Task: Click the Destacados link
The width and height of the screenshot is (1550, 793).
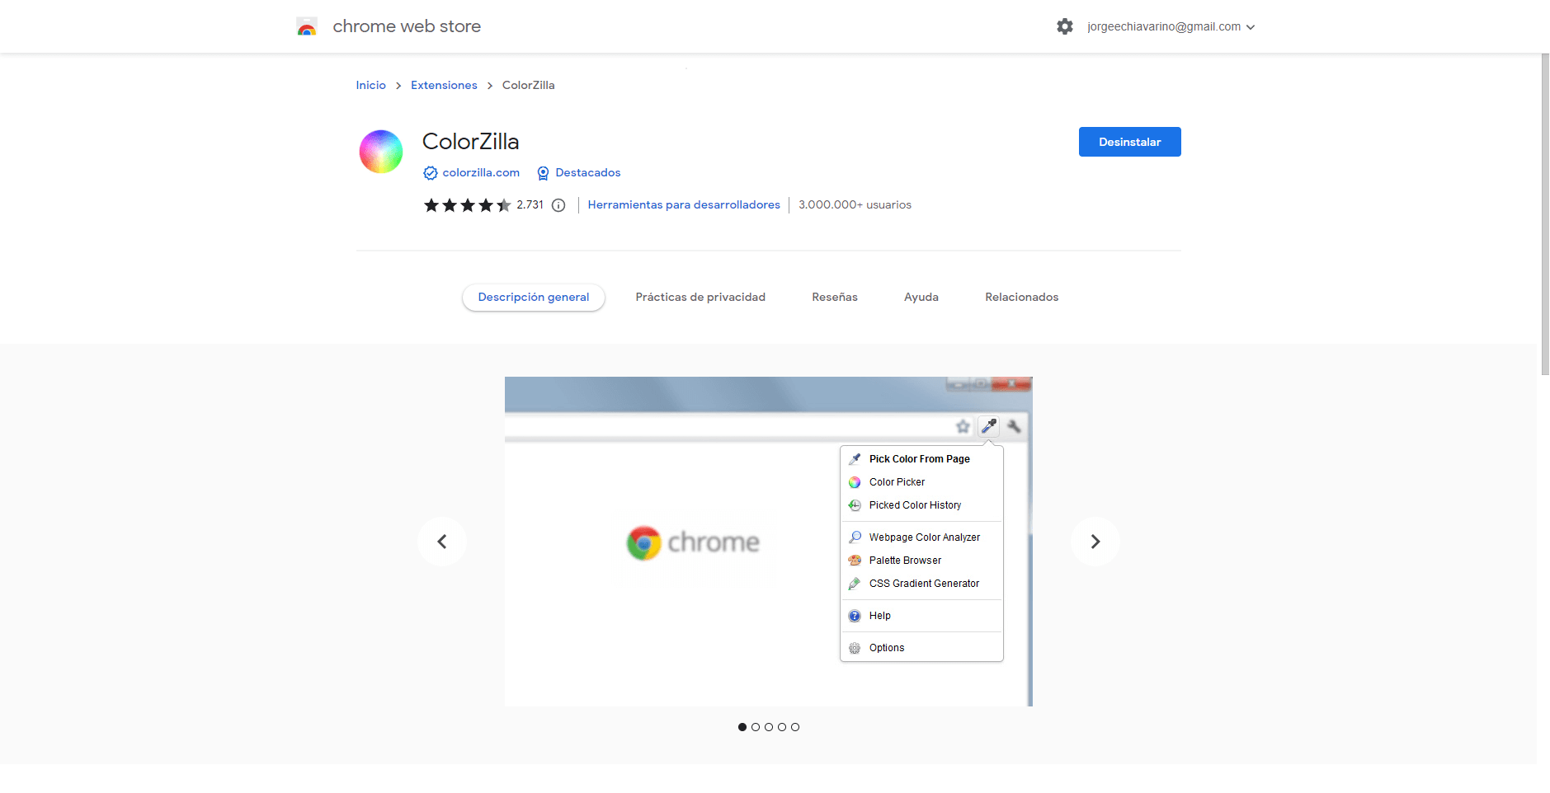Action: click(588, 173)
